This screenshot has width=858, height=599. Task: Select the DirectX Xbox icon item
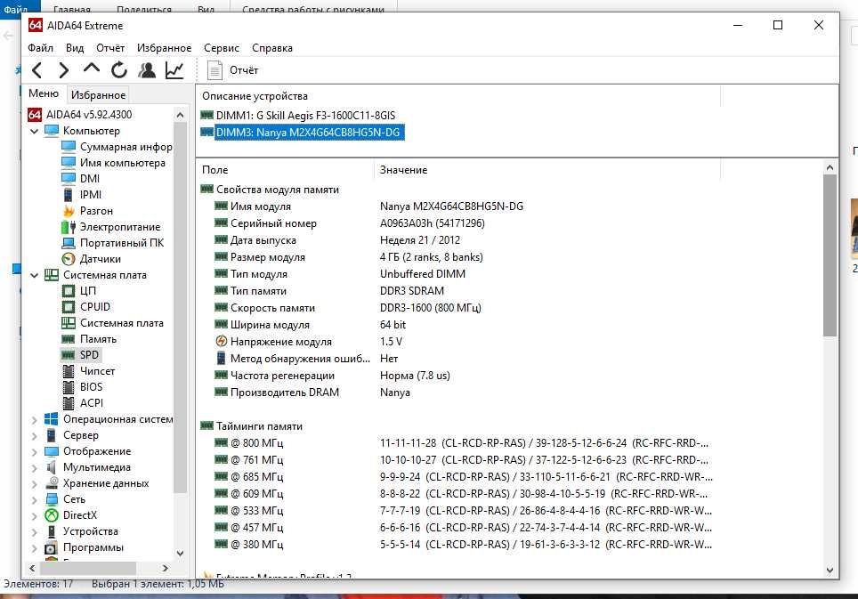tap(71, 515)
